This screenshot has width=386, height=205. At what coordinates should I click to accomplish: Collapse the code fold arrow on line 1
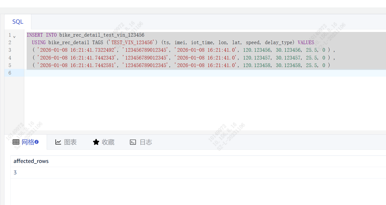coord(14,37)
